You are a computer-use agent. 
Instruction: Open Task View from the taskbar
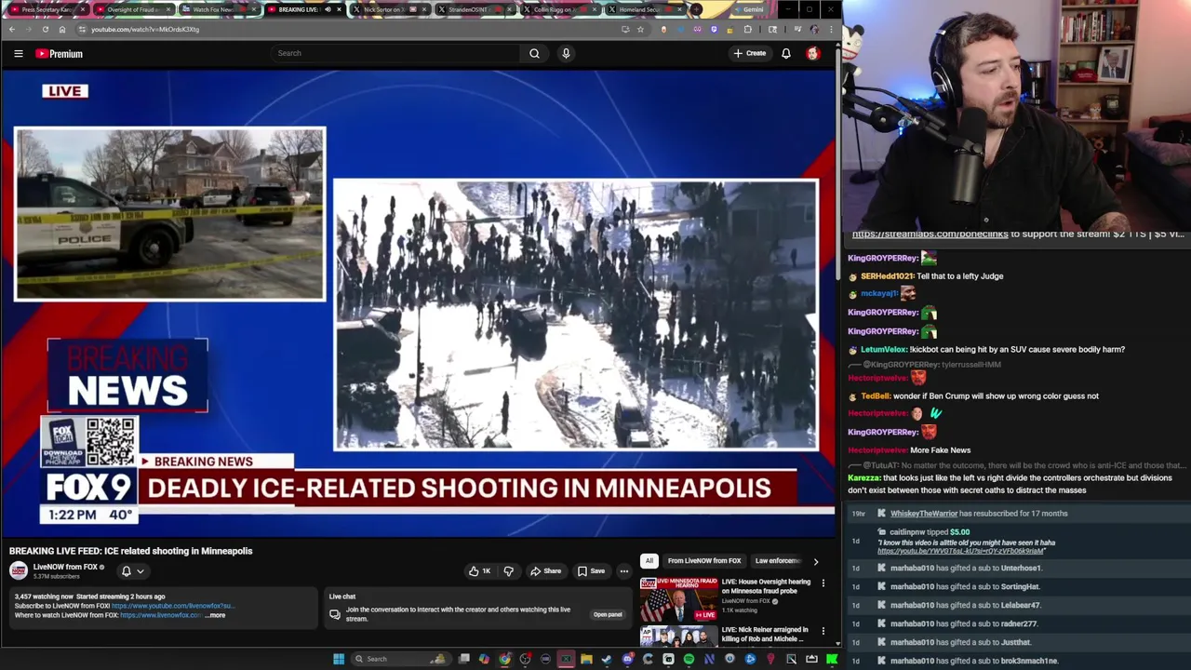click(x=464, y=659)
